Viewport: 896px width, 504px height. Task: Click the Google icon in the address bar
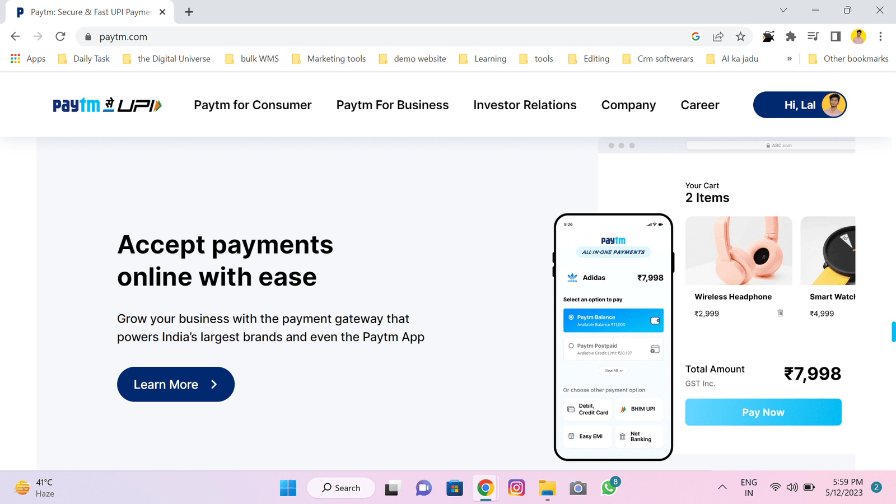pos(696,36)
